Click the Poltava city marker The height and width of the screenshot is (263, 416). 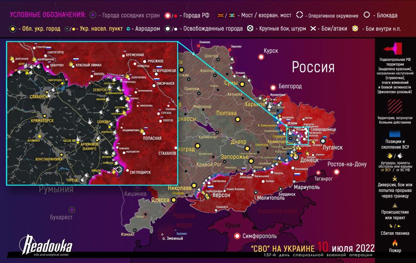238,119
